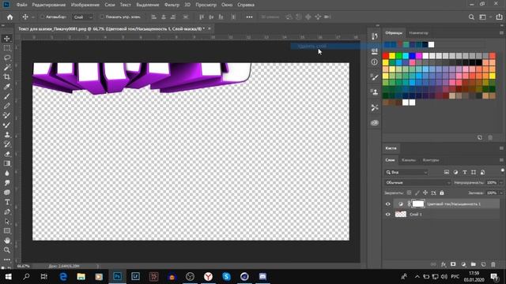Image resolution: width=506 pixels, height=284 pixels.
Task: Open the Изображение menu
Action: click(x=85, y=5)
